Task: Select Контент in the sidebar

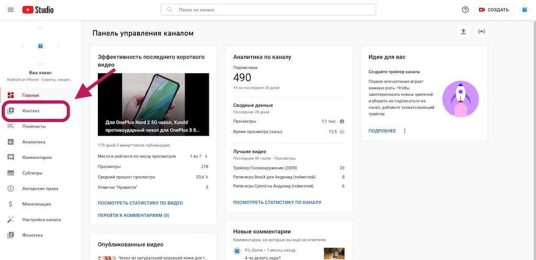Action: click(x=31, y=111)
